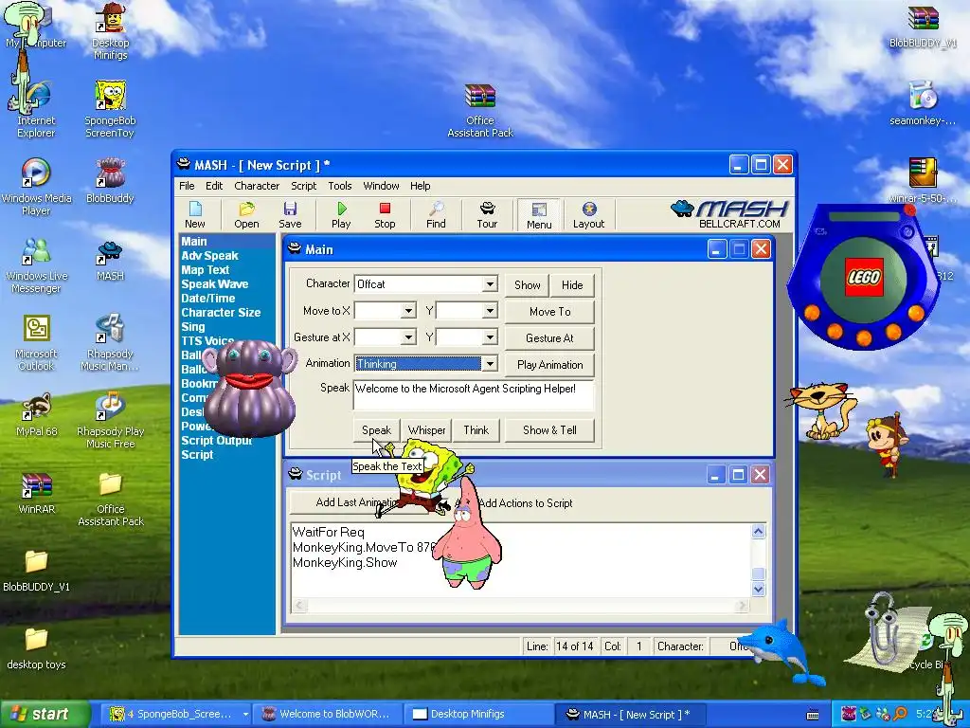Open the Script menu in menu bar
Image resolution: width=970 pixels, height=728 pixels.
[304, 186]
